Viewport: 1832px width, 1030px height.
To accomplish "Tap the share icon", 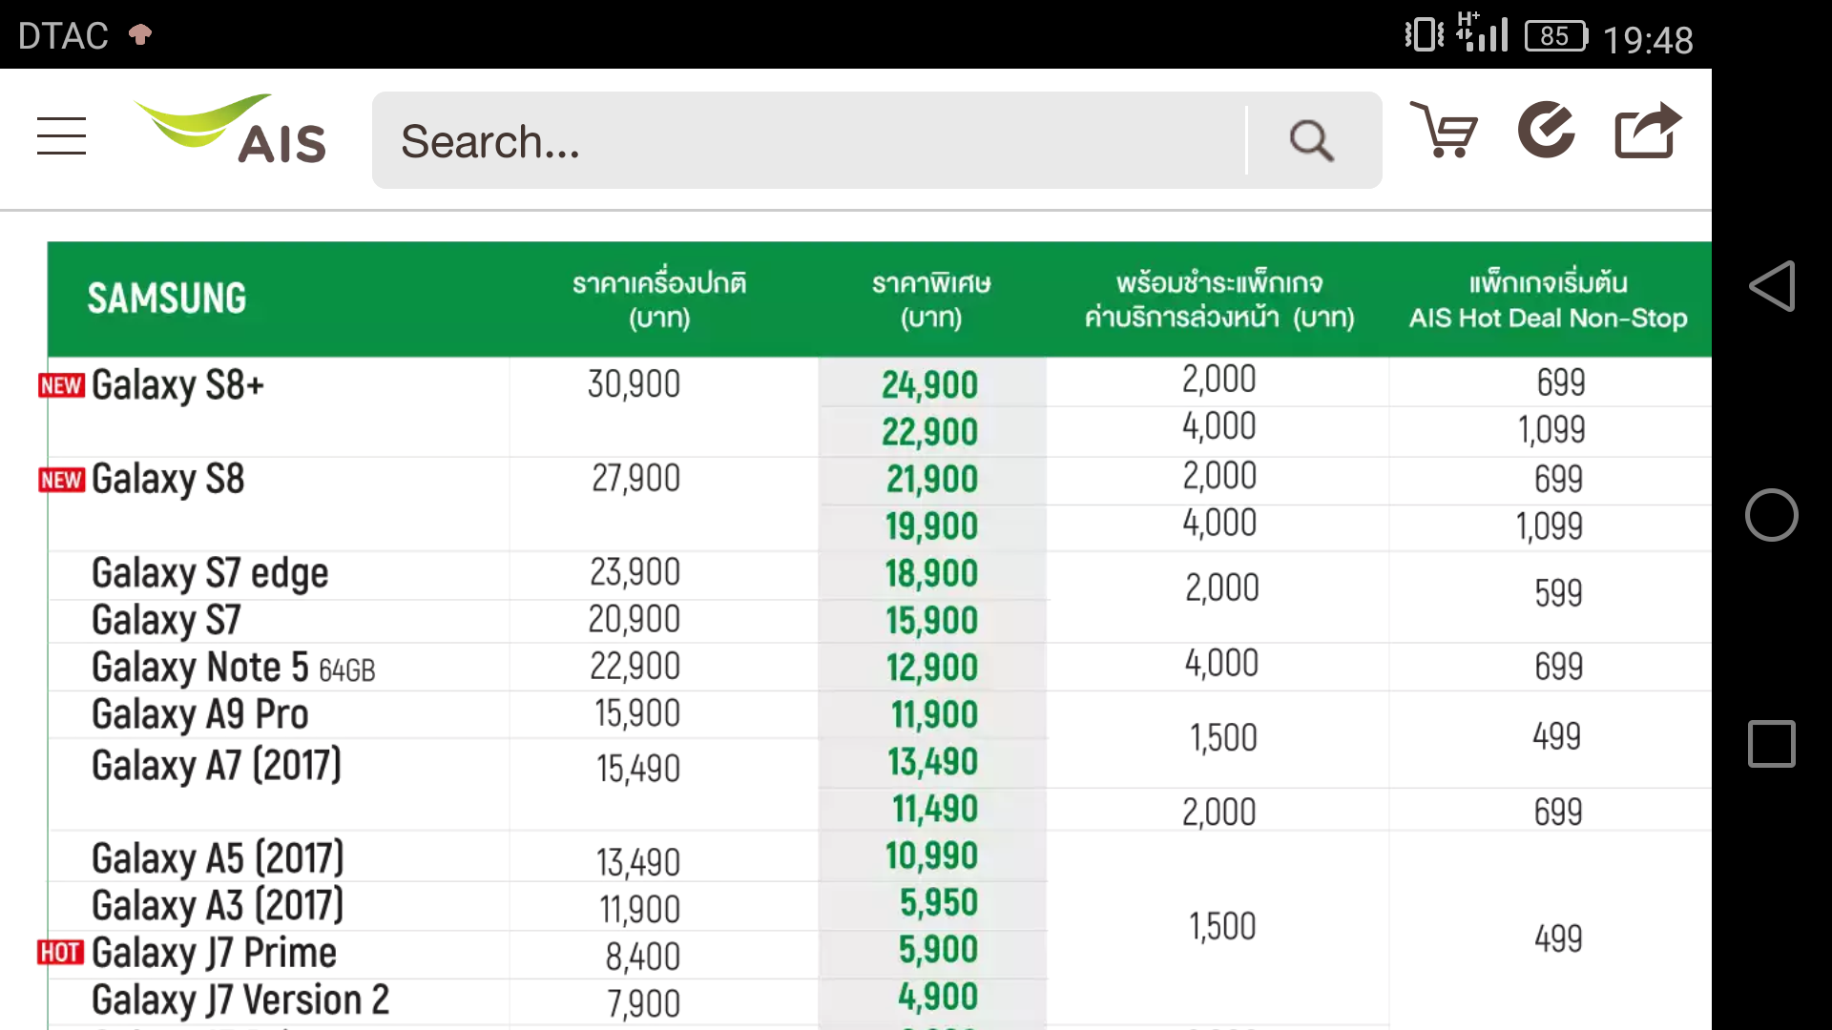I will point(1648,130).
